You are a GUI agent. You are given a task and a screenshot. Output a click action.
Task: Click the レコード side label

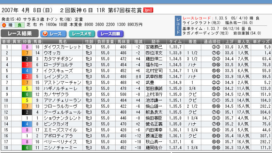(x=178, y=26)
